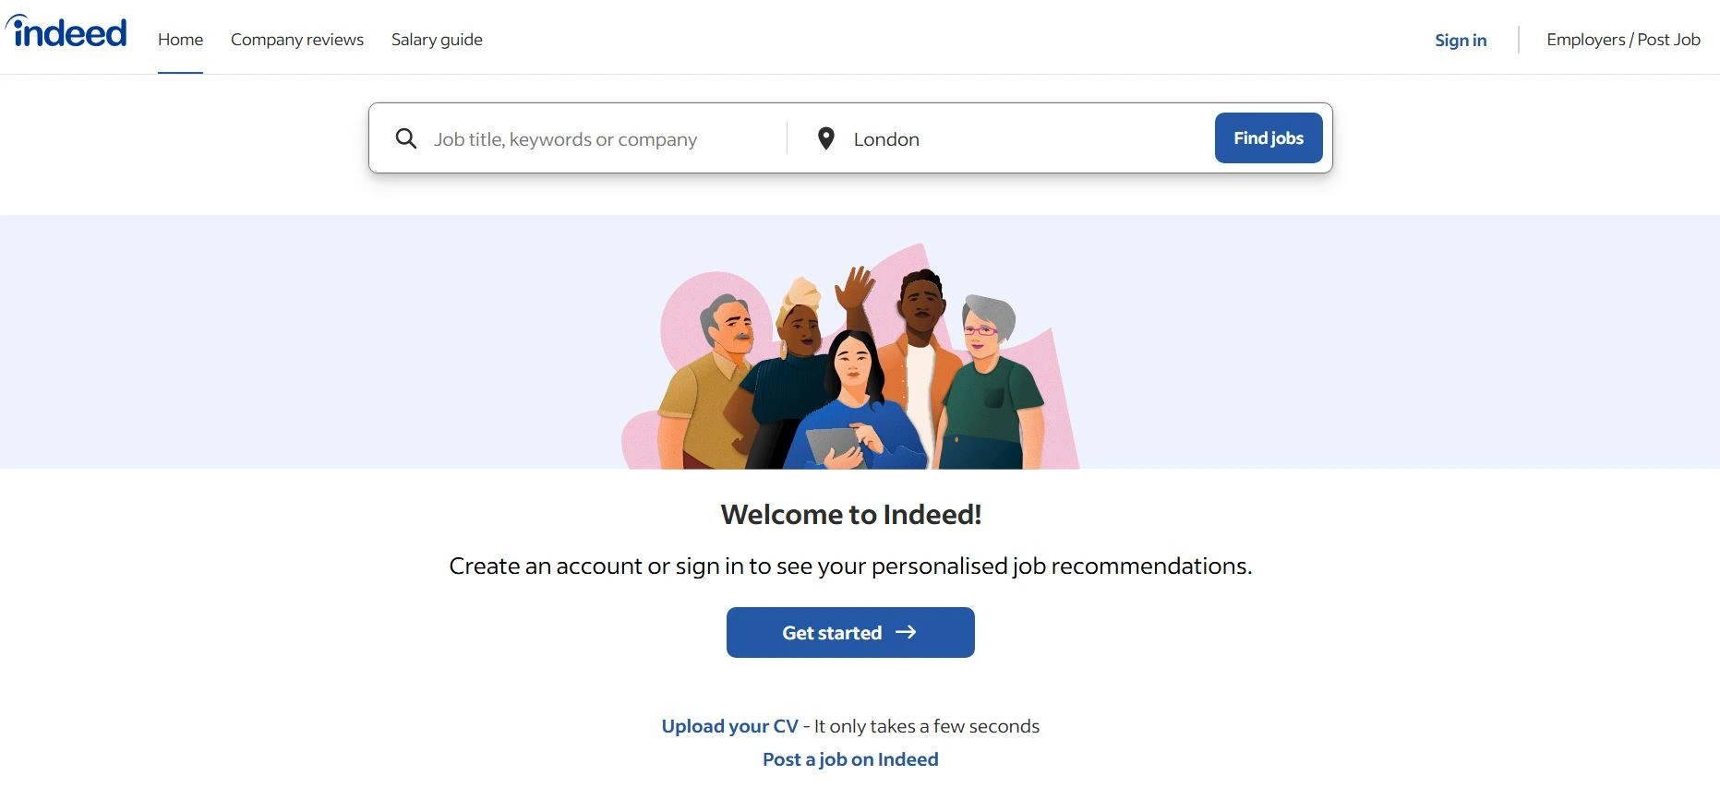Click the Indeed logo
Image resolution: width=1720 pixels, height=787 pixels.
66,32
